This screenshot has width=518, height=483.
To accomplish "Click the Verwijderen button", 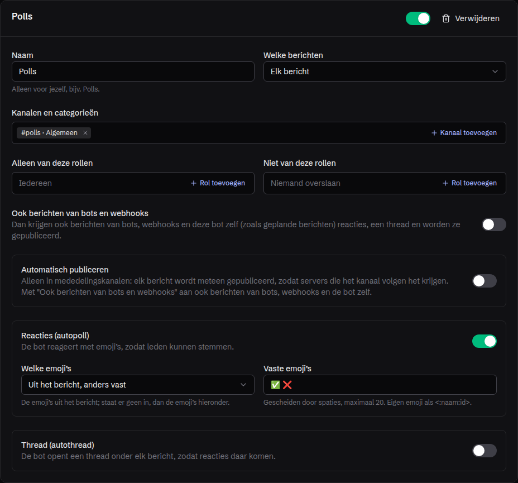I will click(471, 18).
